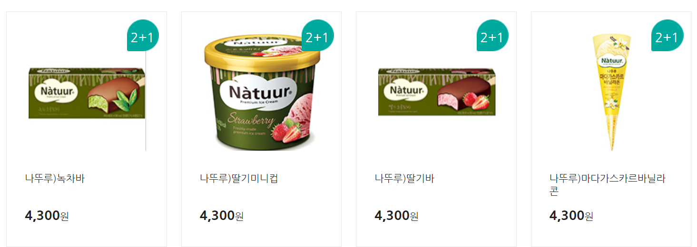697x247 pixels.
Task: Click the yellow lid of the strawberry cup
Action: (x=261, y=50)
